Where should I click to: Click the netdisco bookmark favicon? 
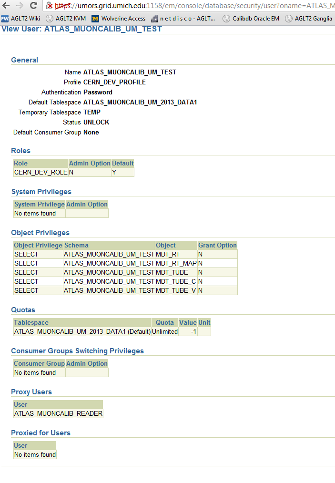[154, 19]
